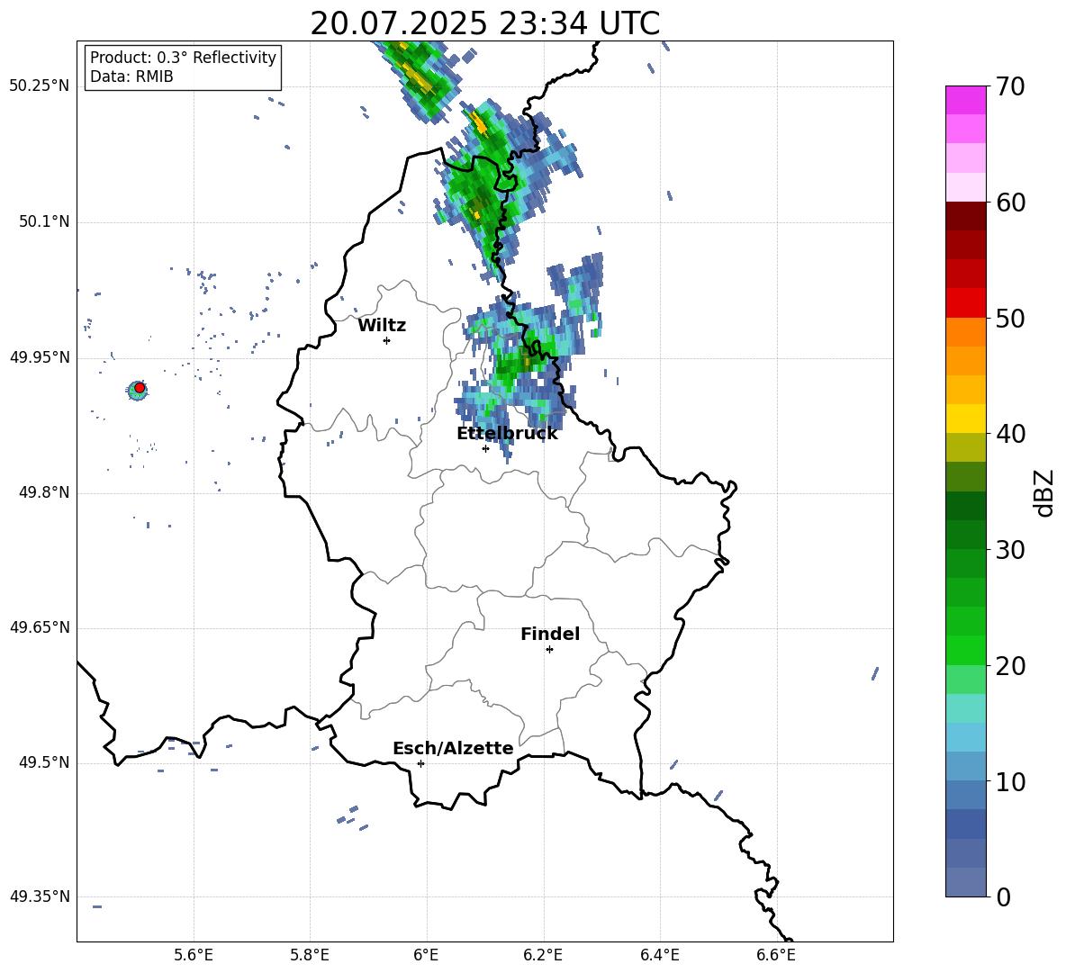Click the 5.8°E longitude label
This screenshot has height=973, width=1066.
[x=310, y=955]
